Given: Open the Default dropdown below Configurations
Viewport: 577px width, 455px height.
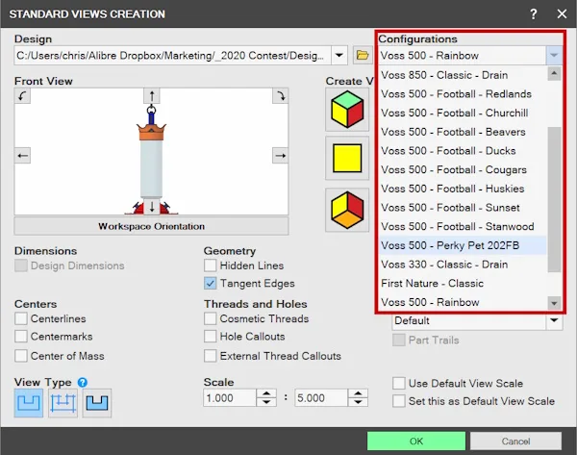Looking at the screenshot, I should [554, 320].
